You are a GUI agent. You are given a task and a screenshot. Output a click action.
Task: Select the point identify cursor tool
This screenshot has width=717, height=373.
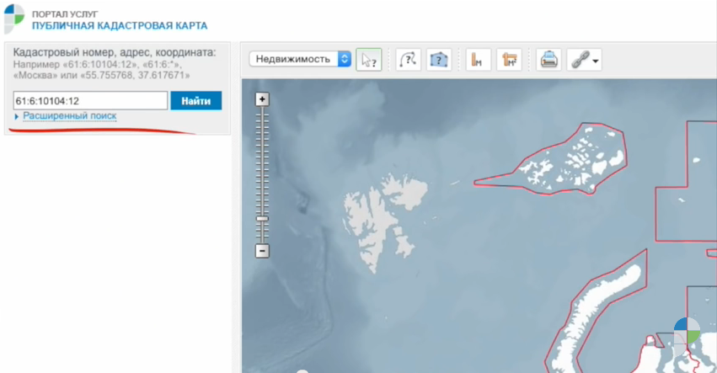point(368,60)
